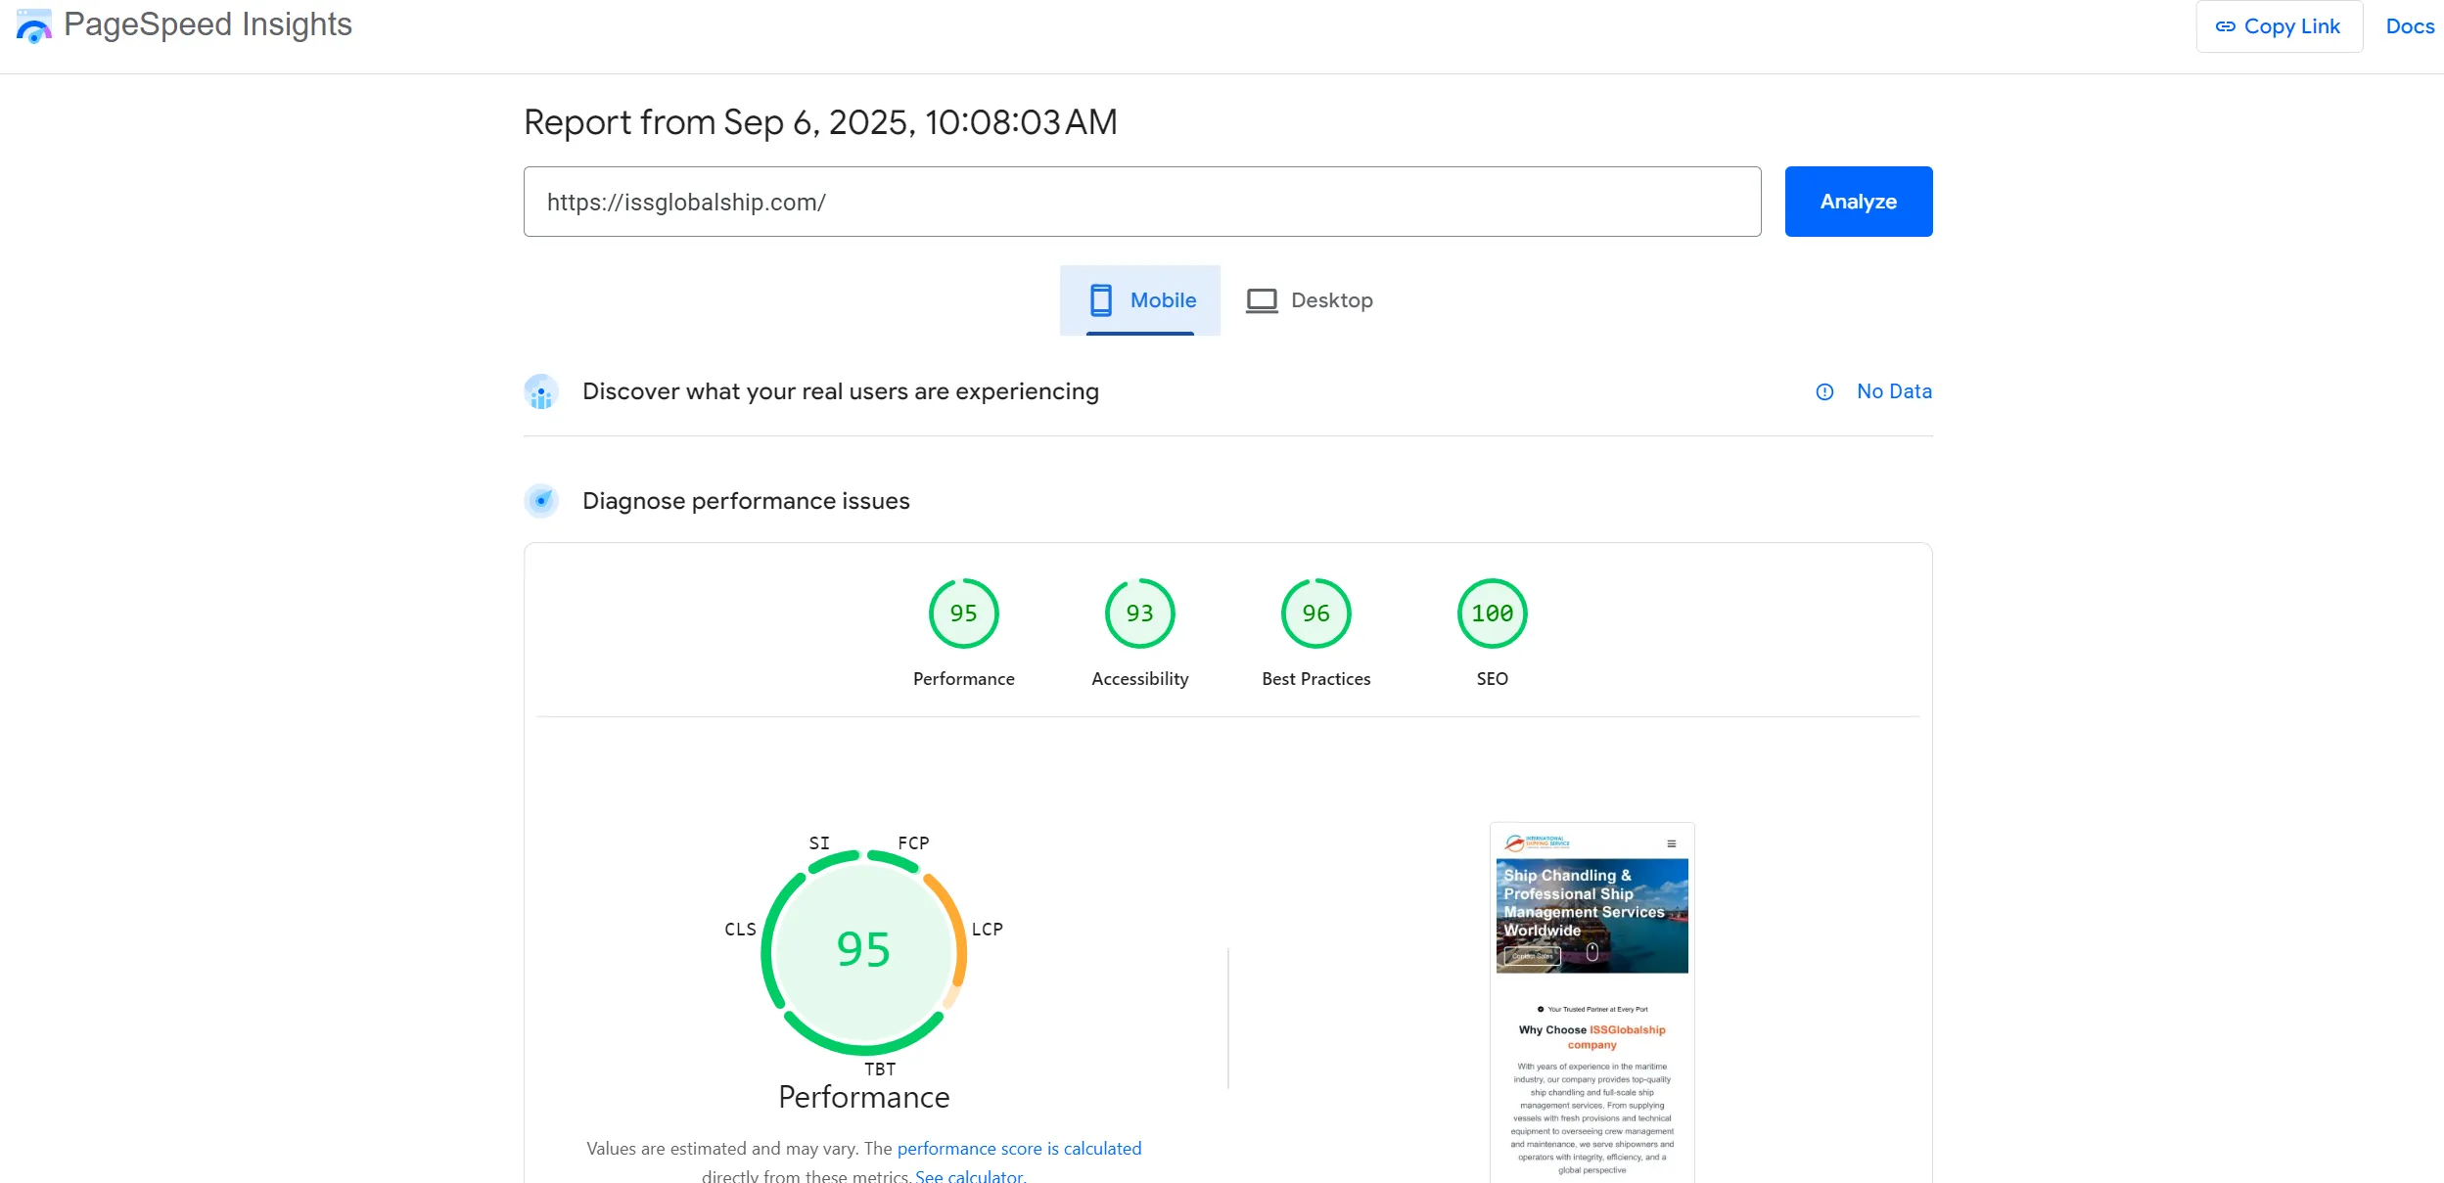Click the Diagnose performance issues radar icon
The width and height of the screenshot is (2444, 1183).
[x=541, y=501]
